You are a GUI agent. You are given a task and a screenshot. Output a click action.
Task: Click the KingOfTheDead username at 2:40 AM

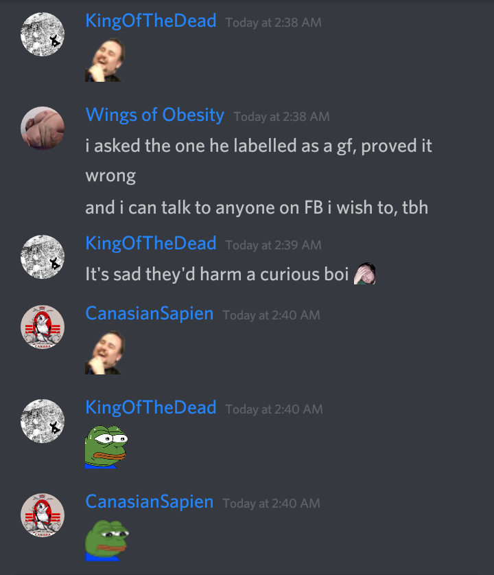tap(151, 407)
